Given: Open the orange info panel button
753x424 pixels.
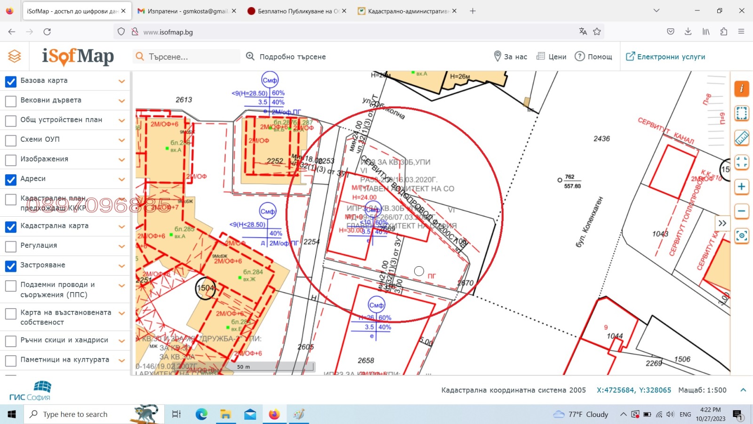Looking at the screenshot, I should pyautogui.click(x=741, y=89).
